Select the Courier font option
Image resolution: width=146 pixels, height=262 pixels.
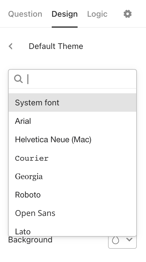click(x=72, y=158)
